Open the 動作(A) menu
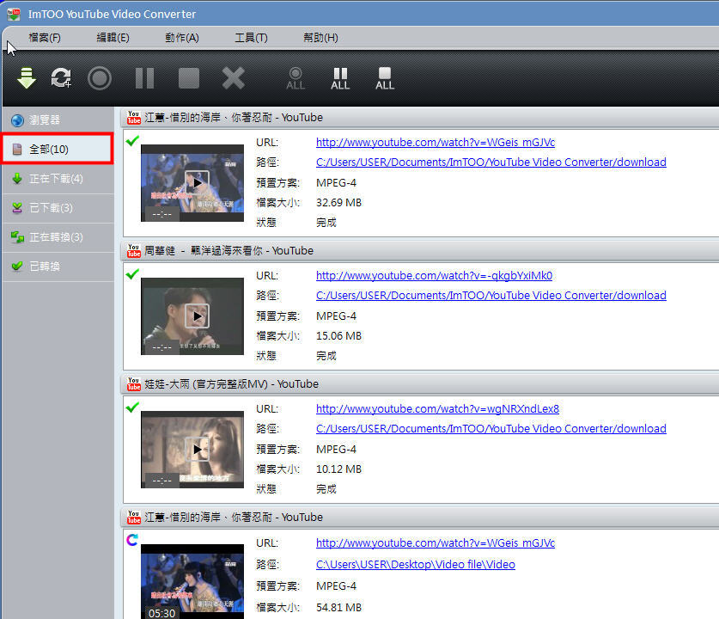The image size is (719, 619). tap(182, 38)
